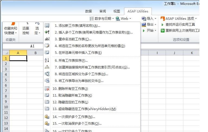The width and height of the screenshot is (208, 132).
Task: Click the delete empty sheets icon
Action: 47,88
